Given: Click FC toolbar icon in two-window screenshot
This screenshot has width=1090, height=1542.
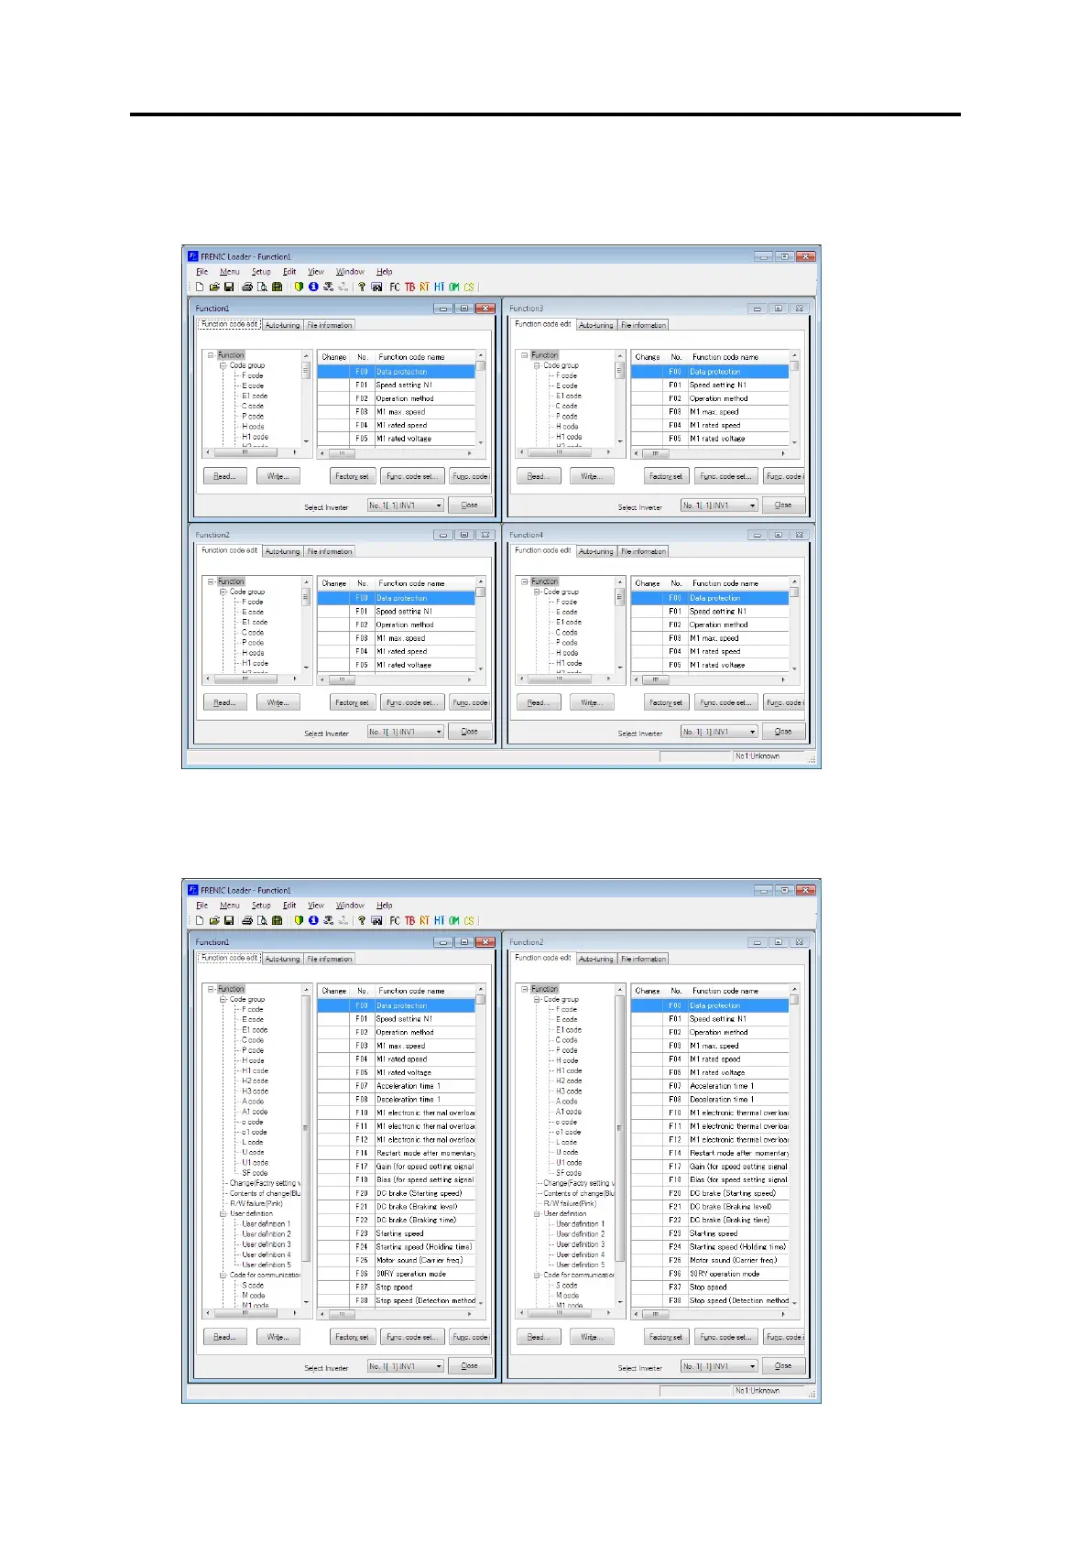Looking at the screenshot, I should pos(395,920).
